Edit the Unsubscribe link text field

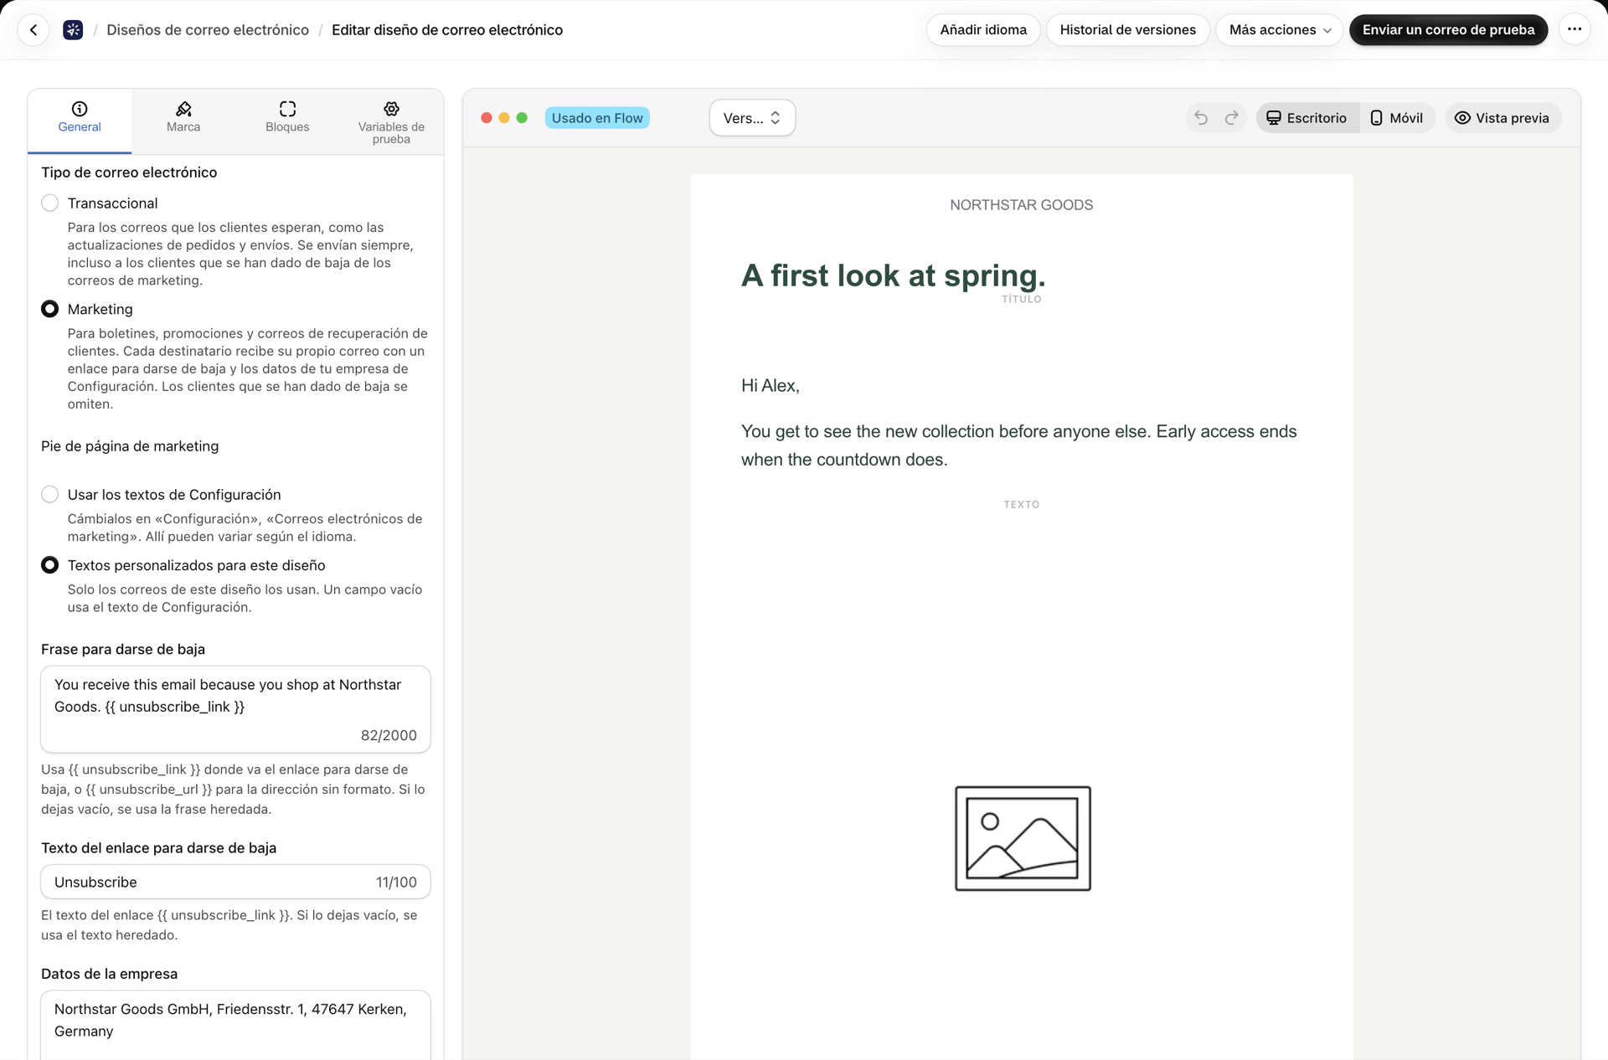235,882
